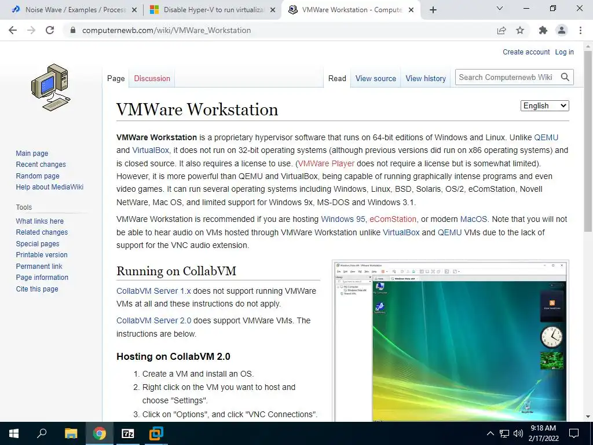Viewport: 593px width, 445px height.
Task: Open Recent changes in sidebar
Action: pyautogui.click(x=41, y=164)
